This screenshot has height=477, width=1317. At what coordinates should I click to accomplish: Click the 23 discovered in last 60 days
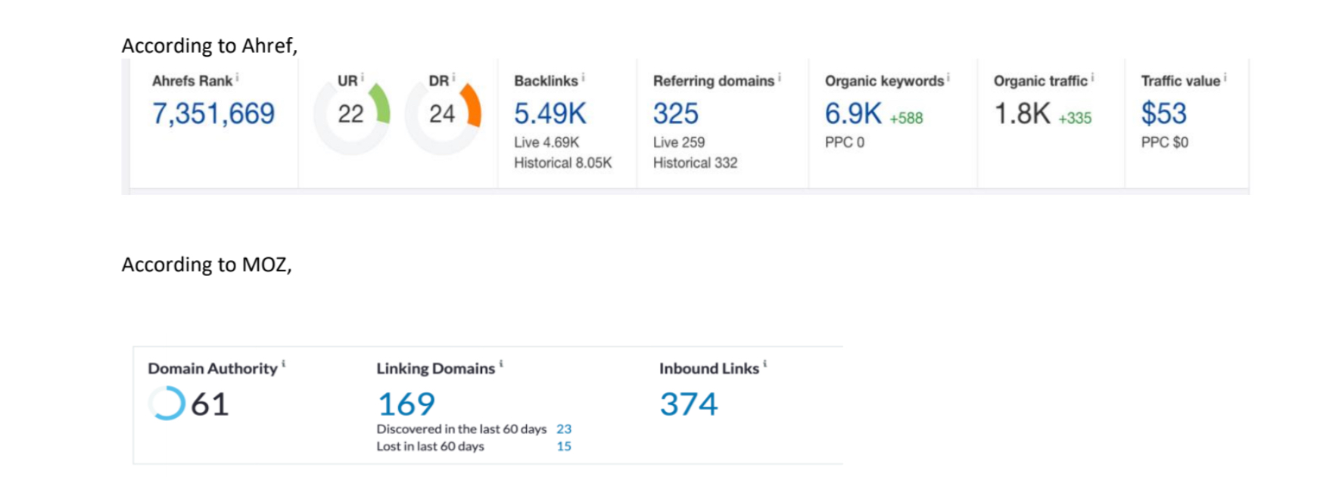pyautogui.click(x=564, y=429)
